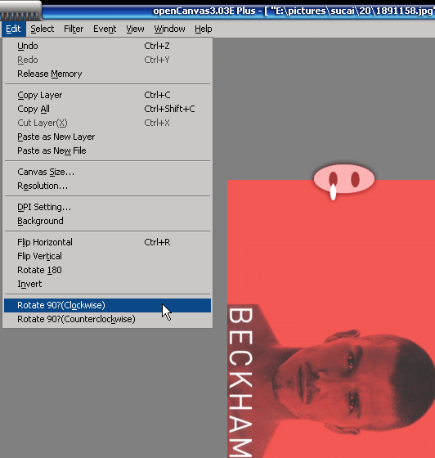Open the Canvas Size dialog entry
This screenshot has width=435, height=458.
(x=107, y=172)
